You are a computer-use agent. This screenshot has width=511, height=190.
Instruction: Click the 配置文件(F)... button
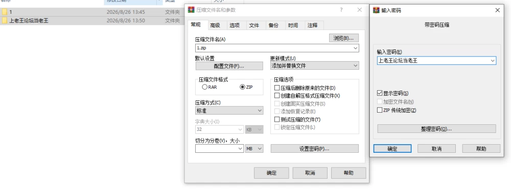pyautogui.click(x=229, y=66)
